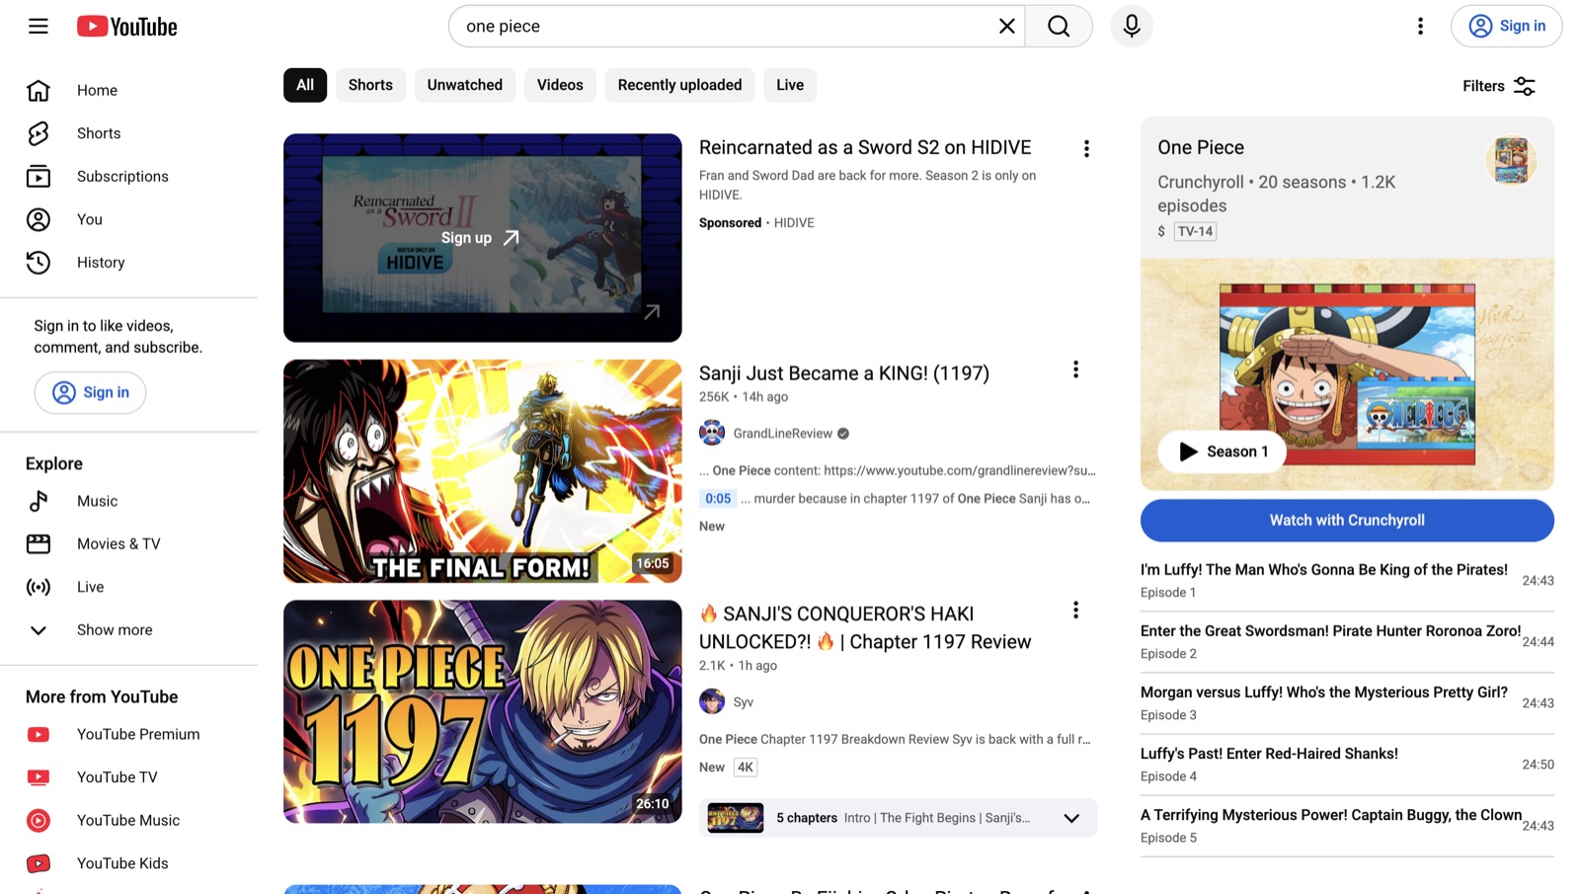Image resolution: width=1580 pixels, height=894 pixels.
Task: Open Syv channel name link
Action: 743,702
